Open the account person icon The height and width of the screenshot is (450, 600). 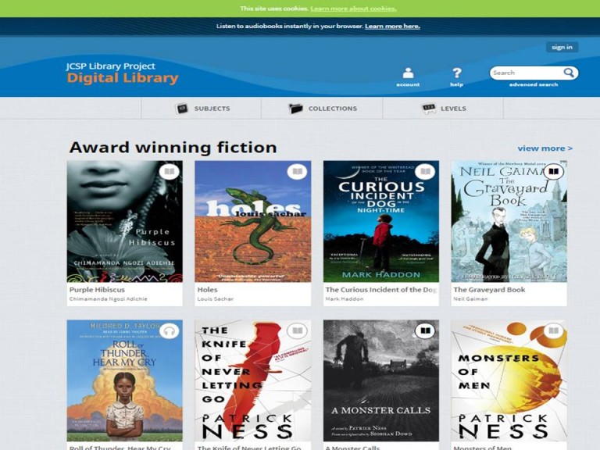(408, 73)
